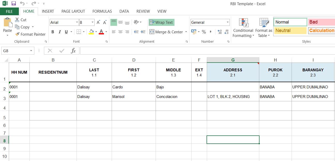Undo the last action
This screenshot has height=161, width=335.
click(x=22, y=4)
